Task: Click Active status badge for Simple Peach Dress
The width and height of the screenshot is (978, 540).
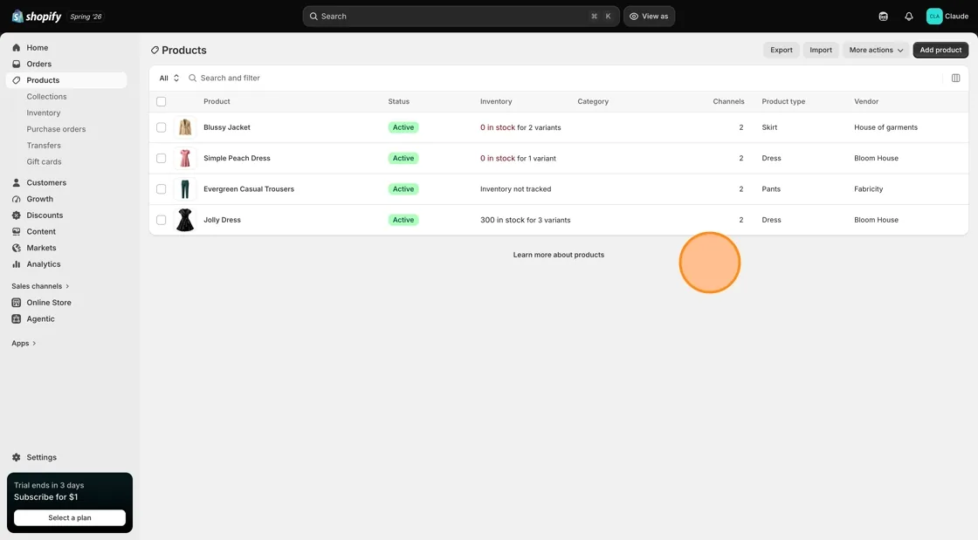Action: 403,158
